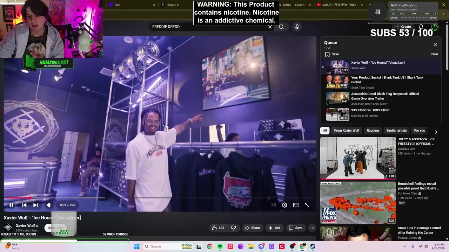Screen dimensions: 449x252
Task: Open the Windows Start menu
Action: pyautogui.click(x=137, y=246)
